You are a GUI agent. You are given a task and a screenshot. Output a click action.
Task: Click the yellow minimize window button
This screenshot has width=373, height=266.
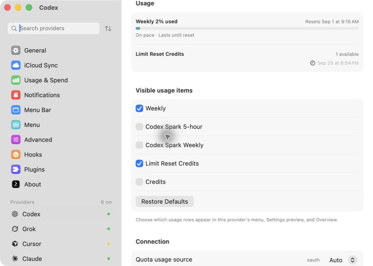pos(18,7)
